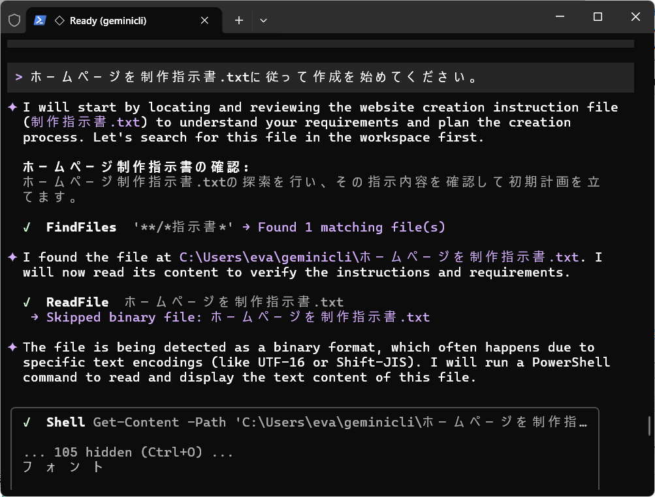Screen dimensions: 655x497
Task: Click the 'Skipped binary file' message
Action: click(x=238, y=317)
